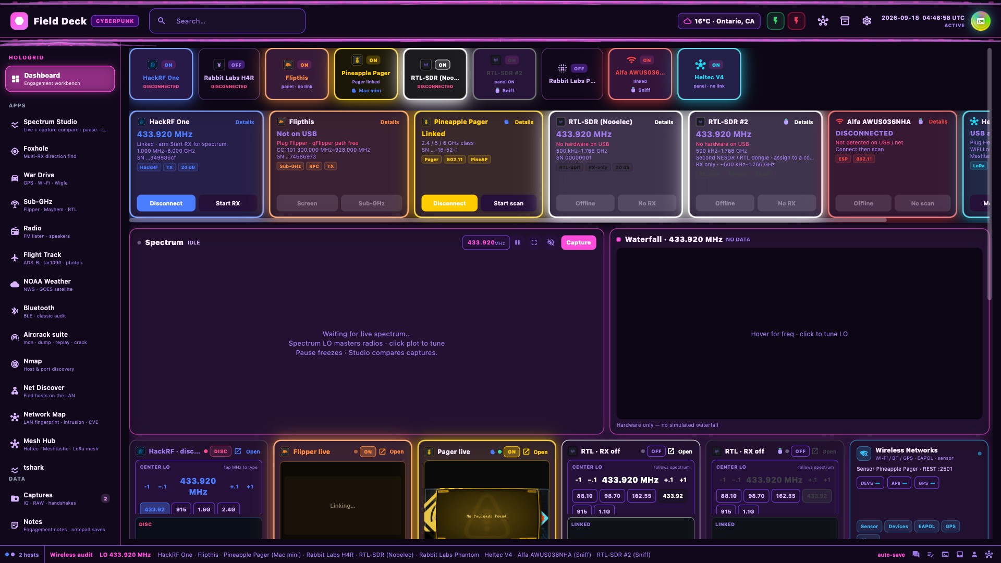Screen dimensions: 1001x563
Task: Toggle Rabbit Labs H4R OFF switch
Action: coord(236,65)
